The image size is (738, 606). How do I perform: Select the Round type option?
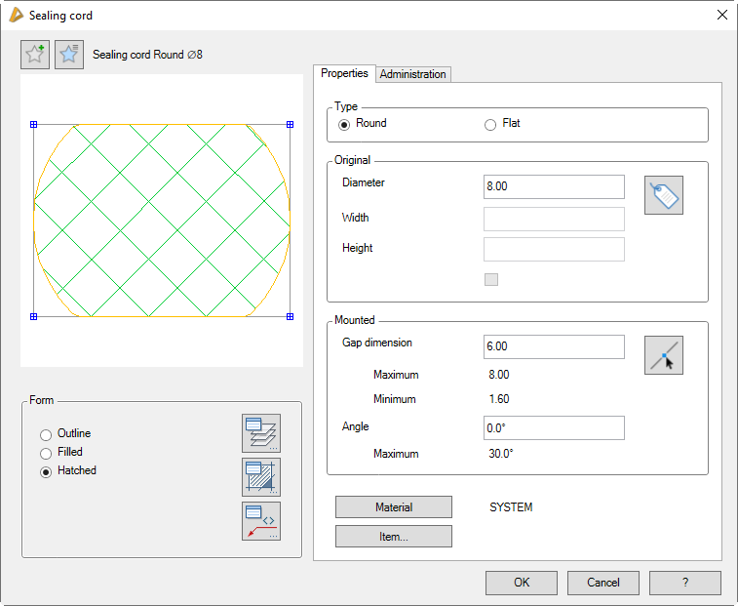coord(343,124)
